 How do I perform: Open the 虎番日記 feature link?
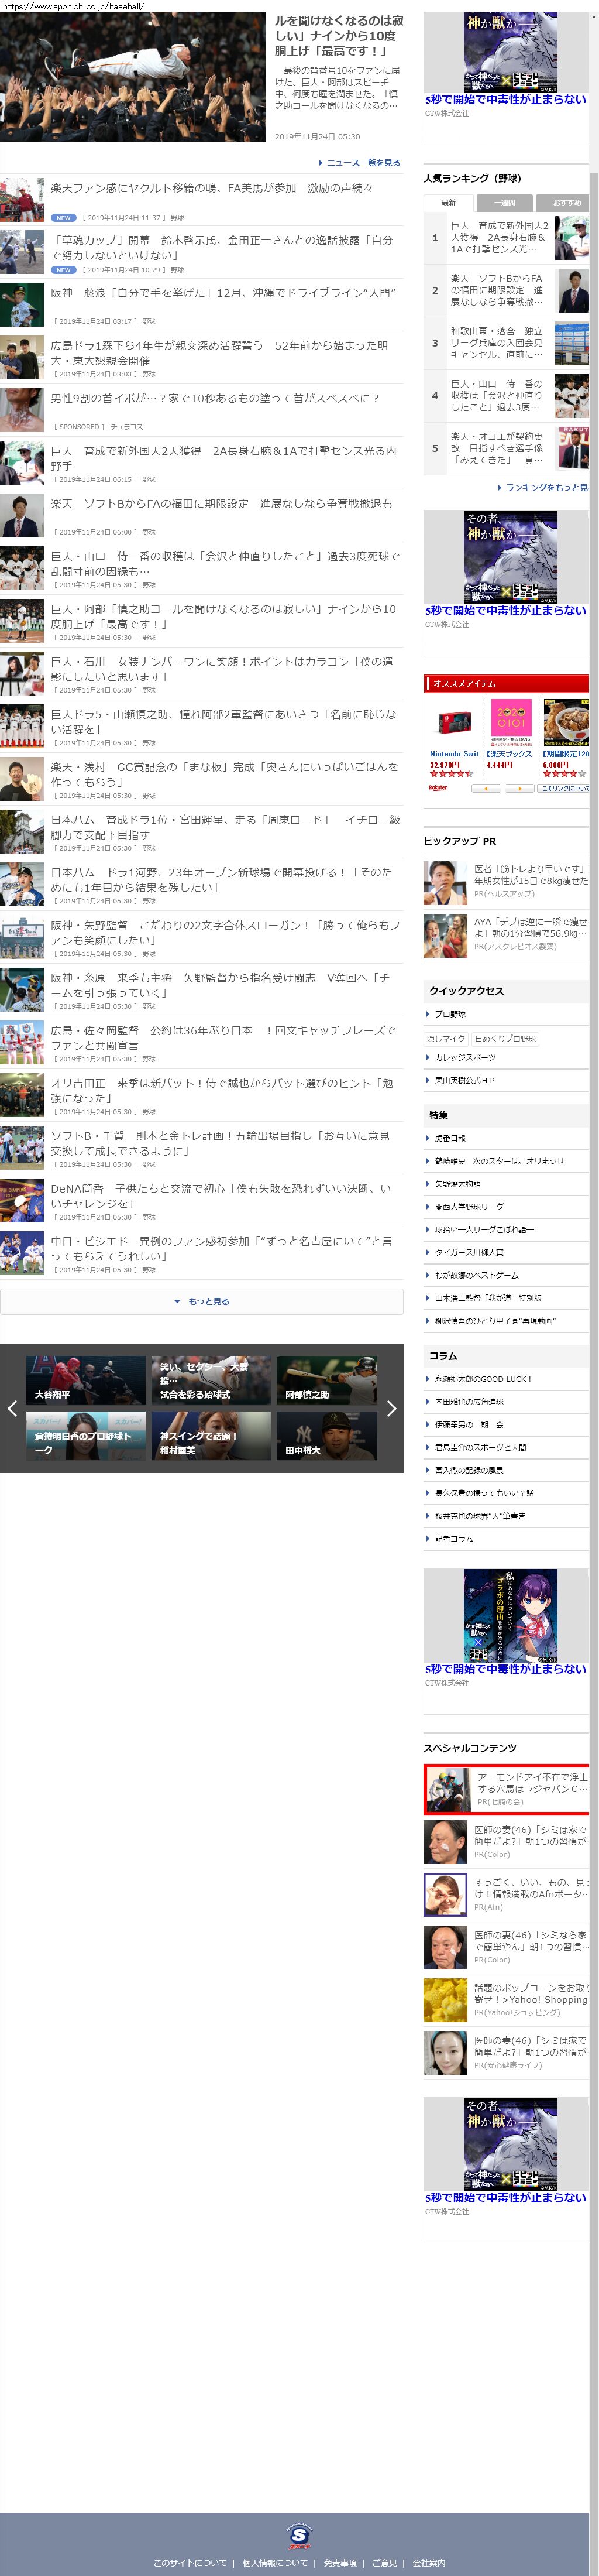[450, 1138]
